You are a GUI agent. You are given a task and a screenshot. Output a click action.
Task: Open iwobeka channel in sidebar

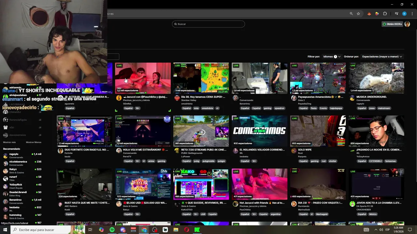[x=22, y=209]
